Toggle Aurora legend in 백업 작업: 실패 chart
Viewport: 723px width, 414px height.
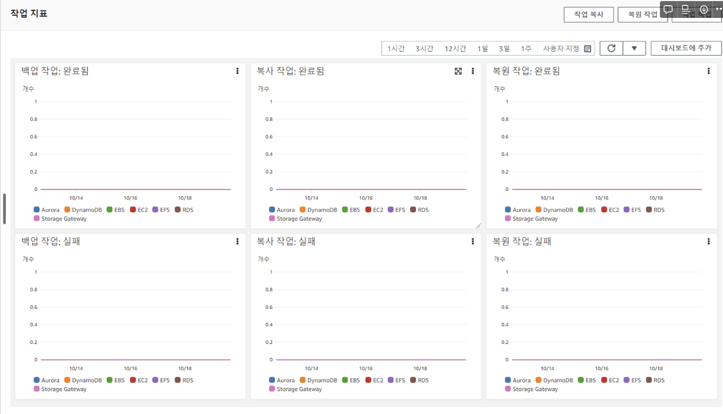tap(47, 380)
